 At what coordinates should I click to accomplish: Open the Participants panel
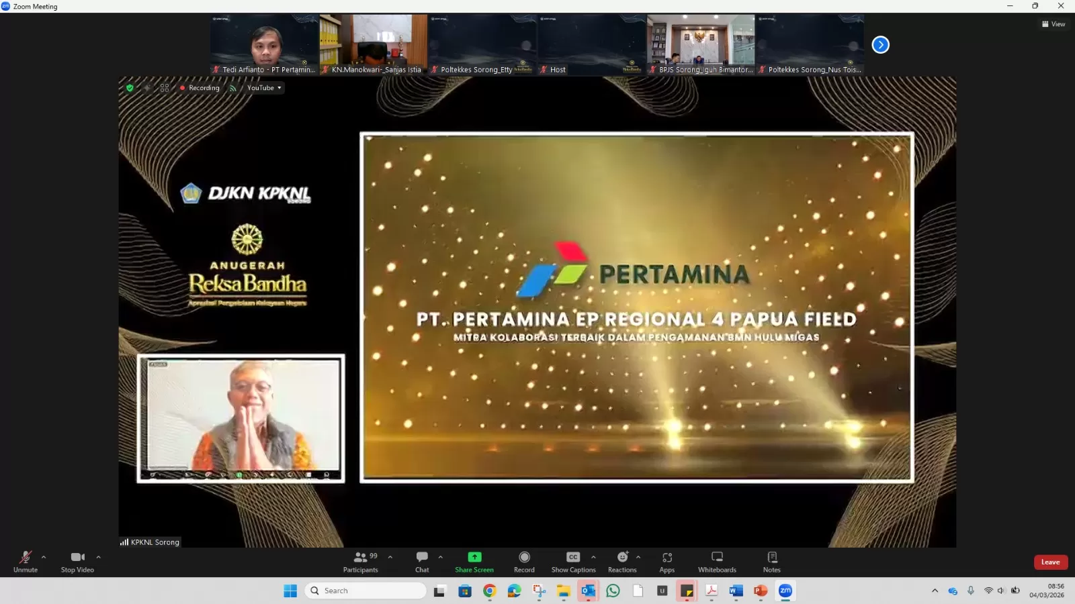[x=361, y=562]
